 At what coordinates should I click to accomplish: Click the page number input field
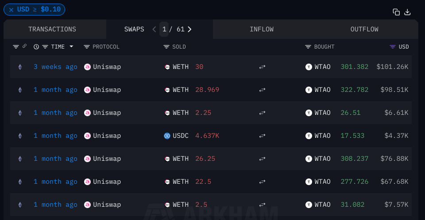pyautogui.click(x=164, y=29)
